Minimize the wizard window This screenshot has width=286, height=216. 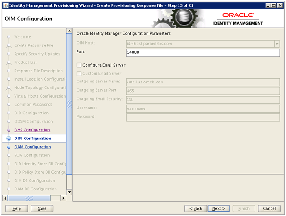[x=268, y=5]
